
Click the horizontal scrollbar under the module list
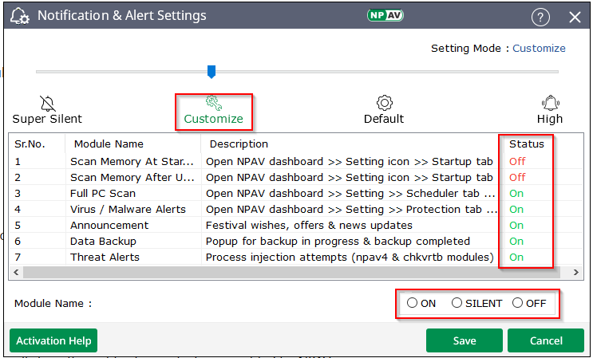coord(239,273)
